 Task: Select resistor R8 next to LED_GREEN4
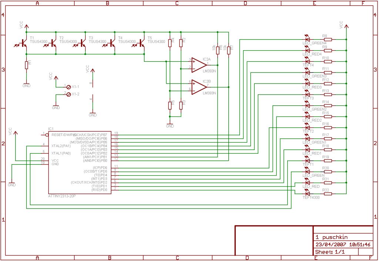326,39
